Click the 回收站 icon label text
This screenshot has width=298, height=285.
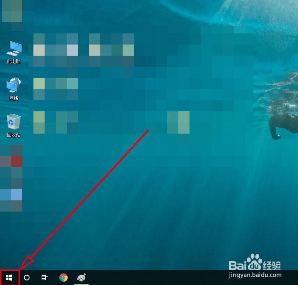(14, 135)
